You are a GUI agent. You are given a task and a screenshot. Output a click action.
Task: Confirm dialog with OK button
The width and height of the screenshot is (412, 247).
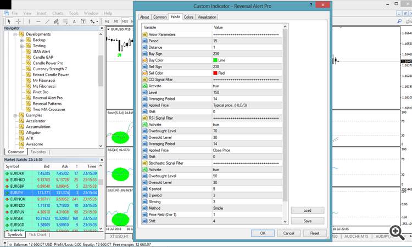click(263, 233)
